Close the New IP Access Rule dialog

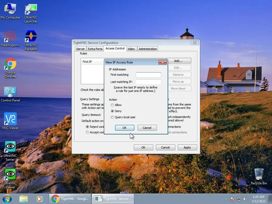[x=163, y=62]
